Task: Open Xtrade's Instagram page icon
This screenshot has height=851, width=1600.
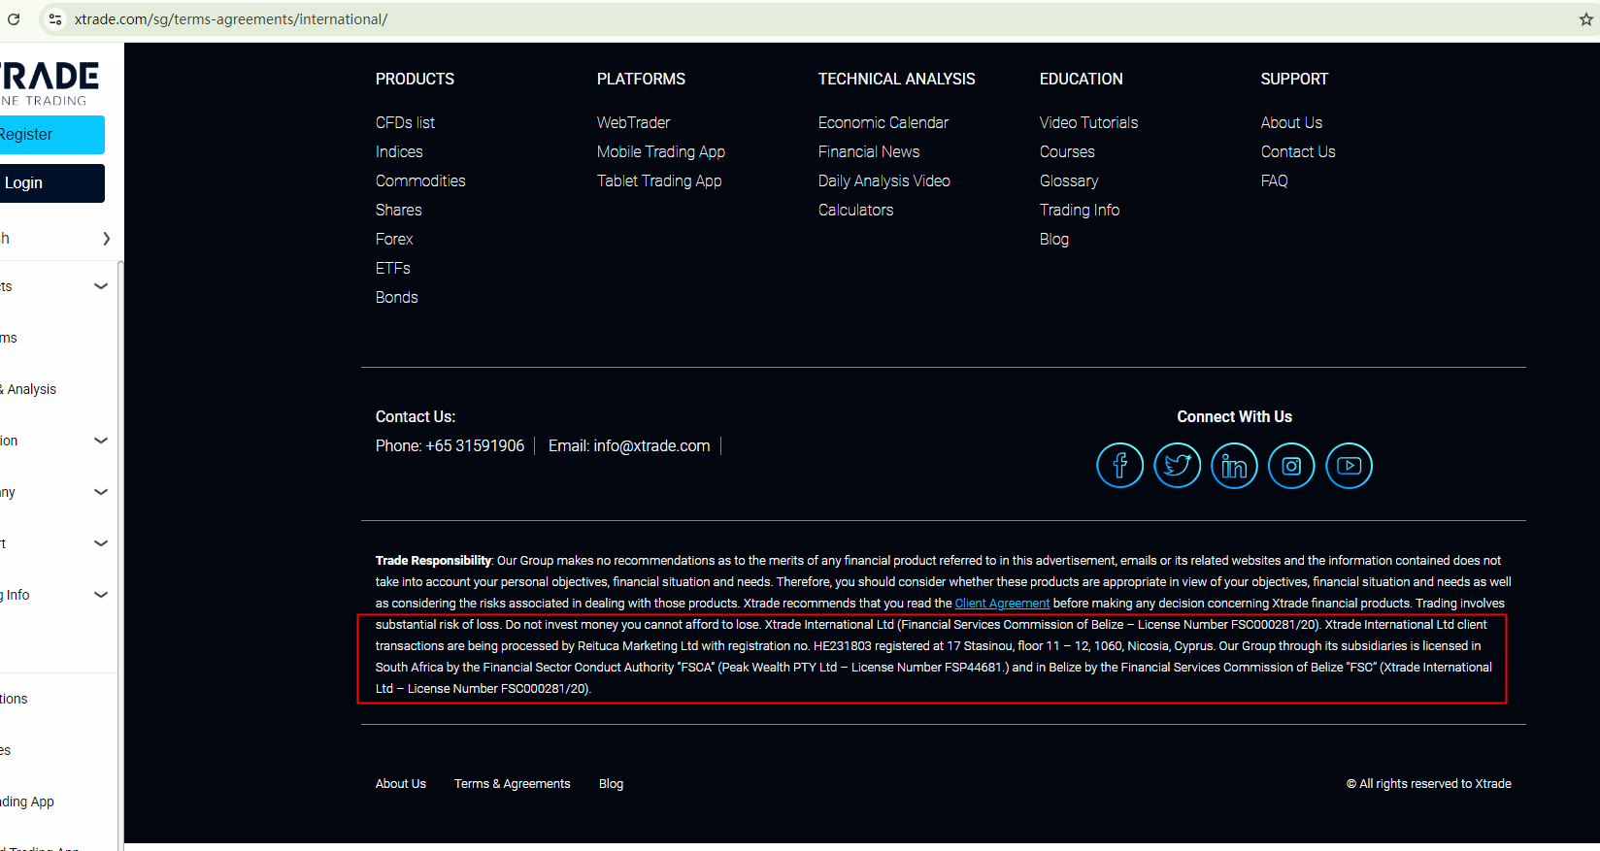Action: tap(1292, 466)
